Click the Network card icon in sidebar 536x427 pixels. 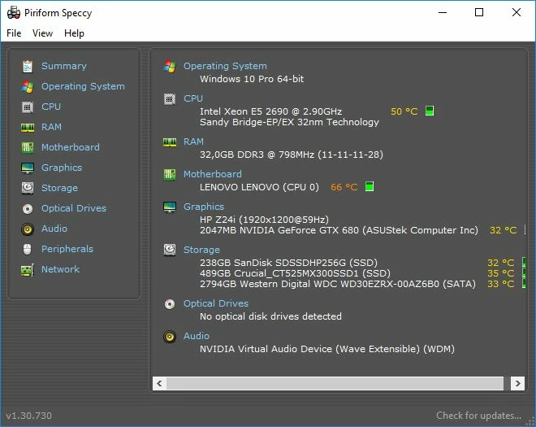pyautogui.click(x=28, y=270)
